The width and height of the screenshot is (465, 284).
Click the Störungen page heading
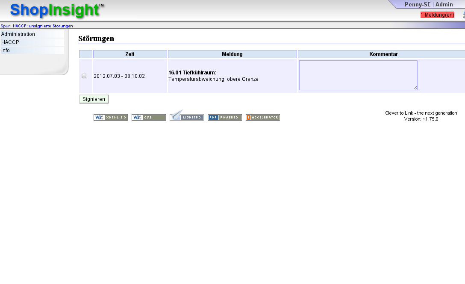(x=96, y=38)
